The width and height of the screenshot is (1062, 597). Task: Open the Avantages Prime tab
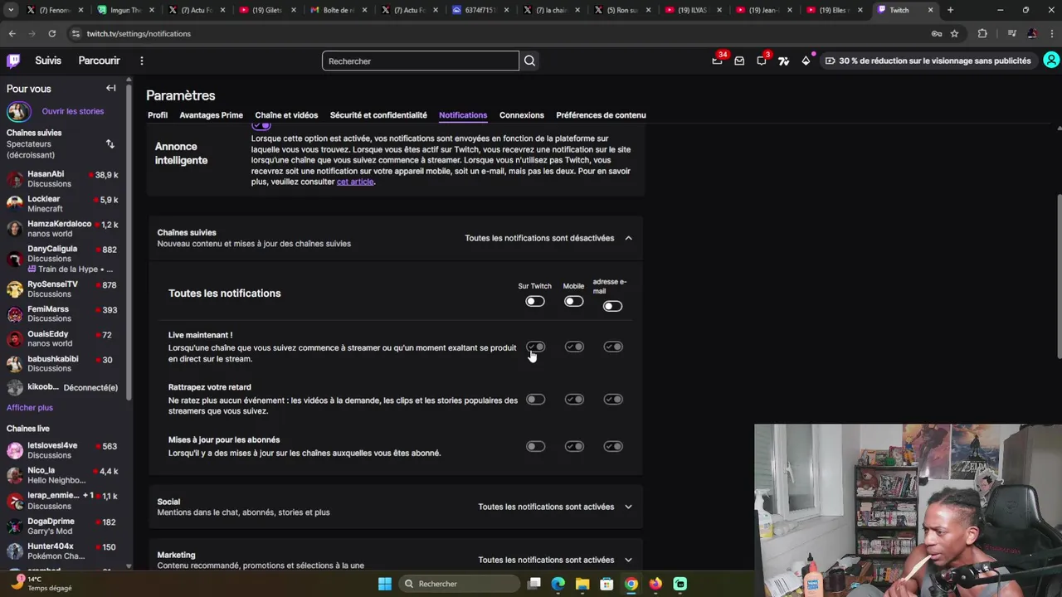(211, 115)
